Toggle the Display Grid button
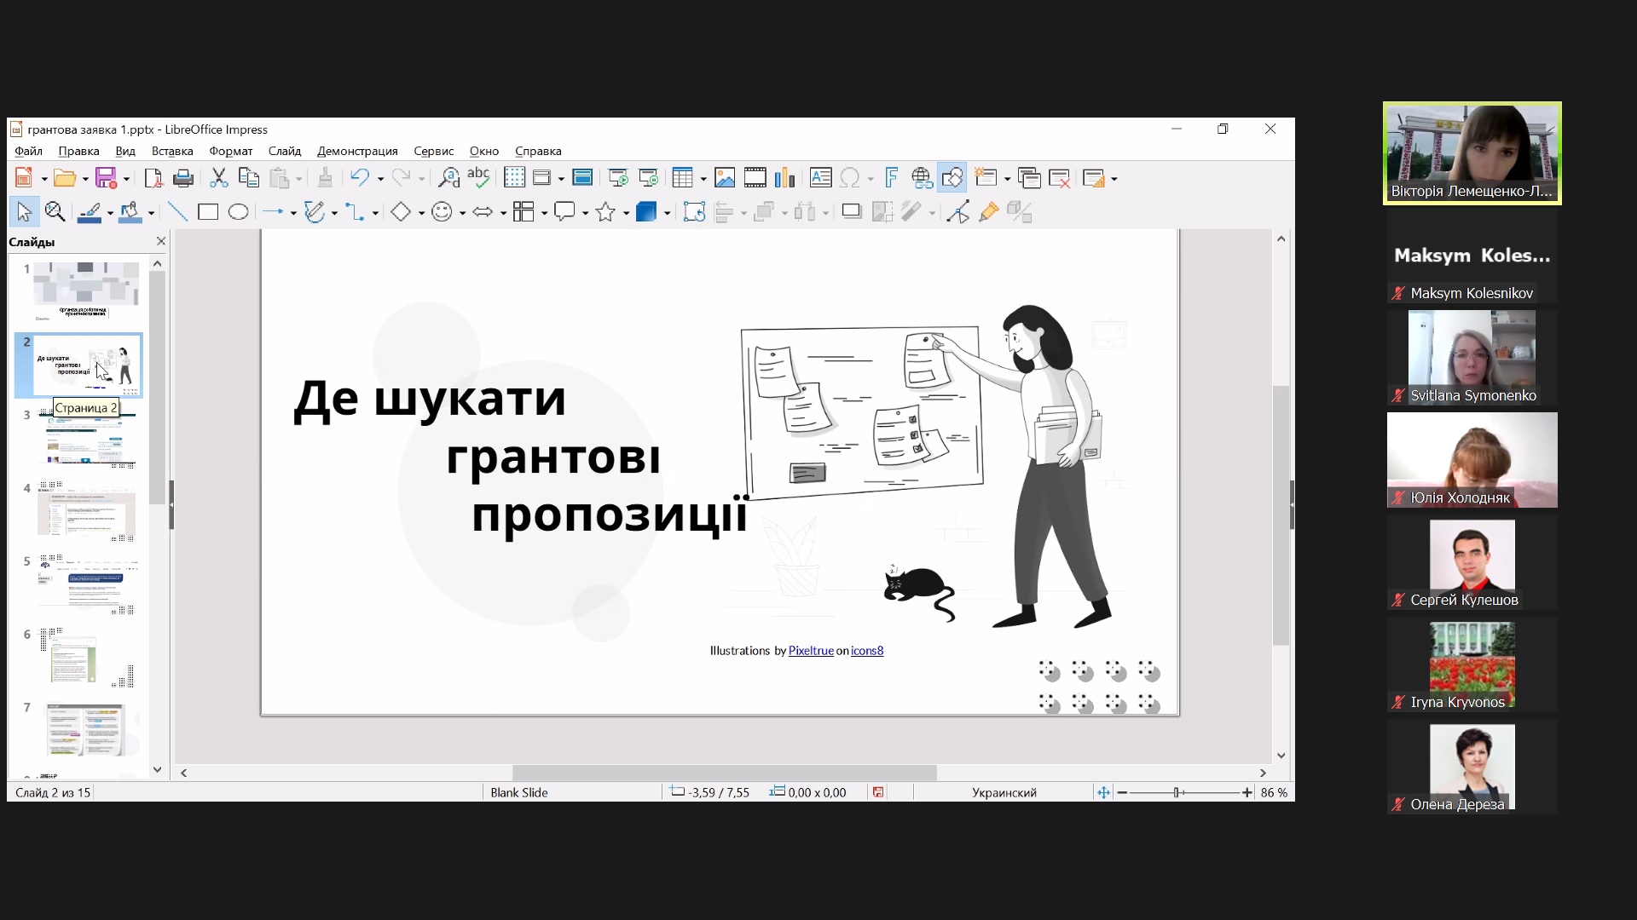This screenshot has width=1637, height=920. click(x=514, y=178)
